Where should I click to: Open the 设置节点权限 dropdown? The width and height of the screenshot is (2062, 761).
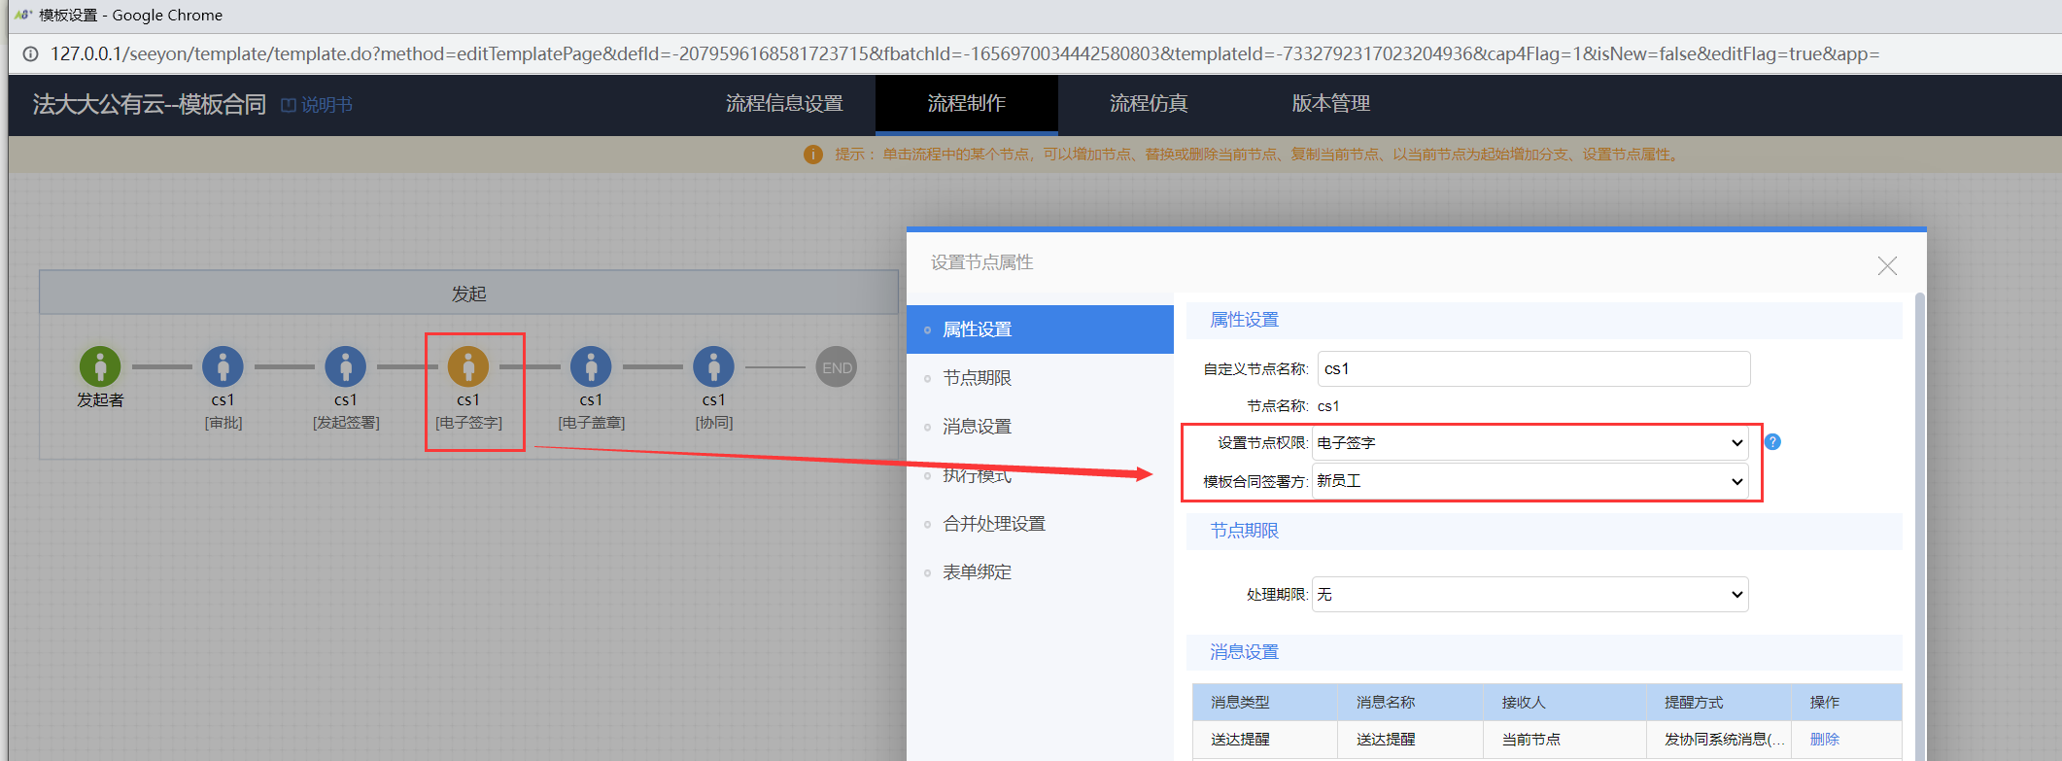point(1529,443)
